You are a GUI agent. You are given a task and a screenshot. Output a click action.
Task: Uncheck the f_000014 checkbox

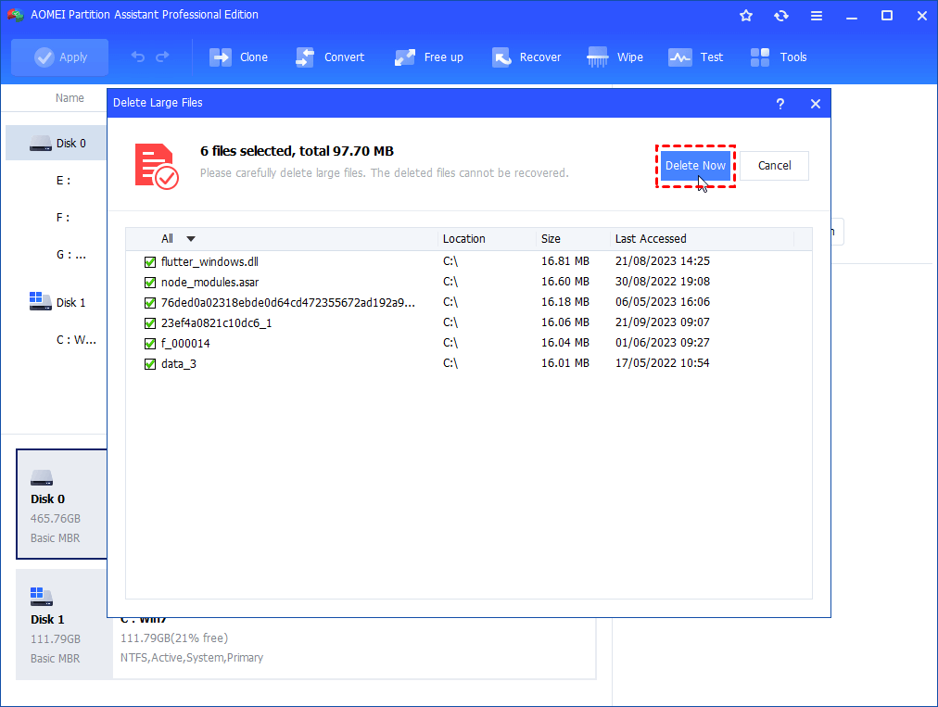click(150, 344)
